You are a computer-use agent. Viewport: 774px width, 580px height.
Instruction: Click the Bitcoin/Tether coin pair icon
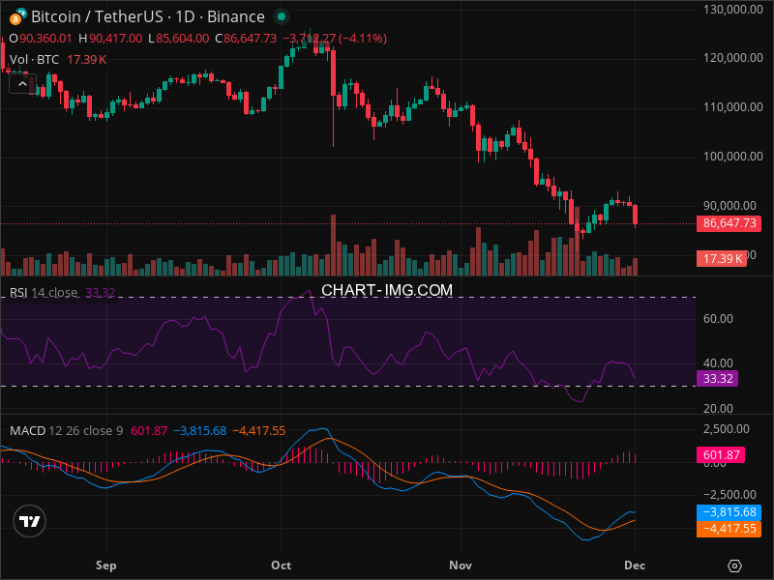(x=16, y=17)
